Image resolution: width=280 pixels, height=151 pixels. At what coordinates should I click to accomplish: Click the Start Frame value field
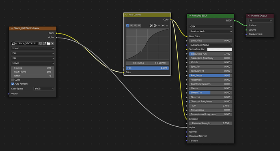pyautogui.click(x=33, y=72)
